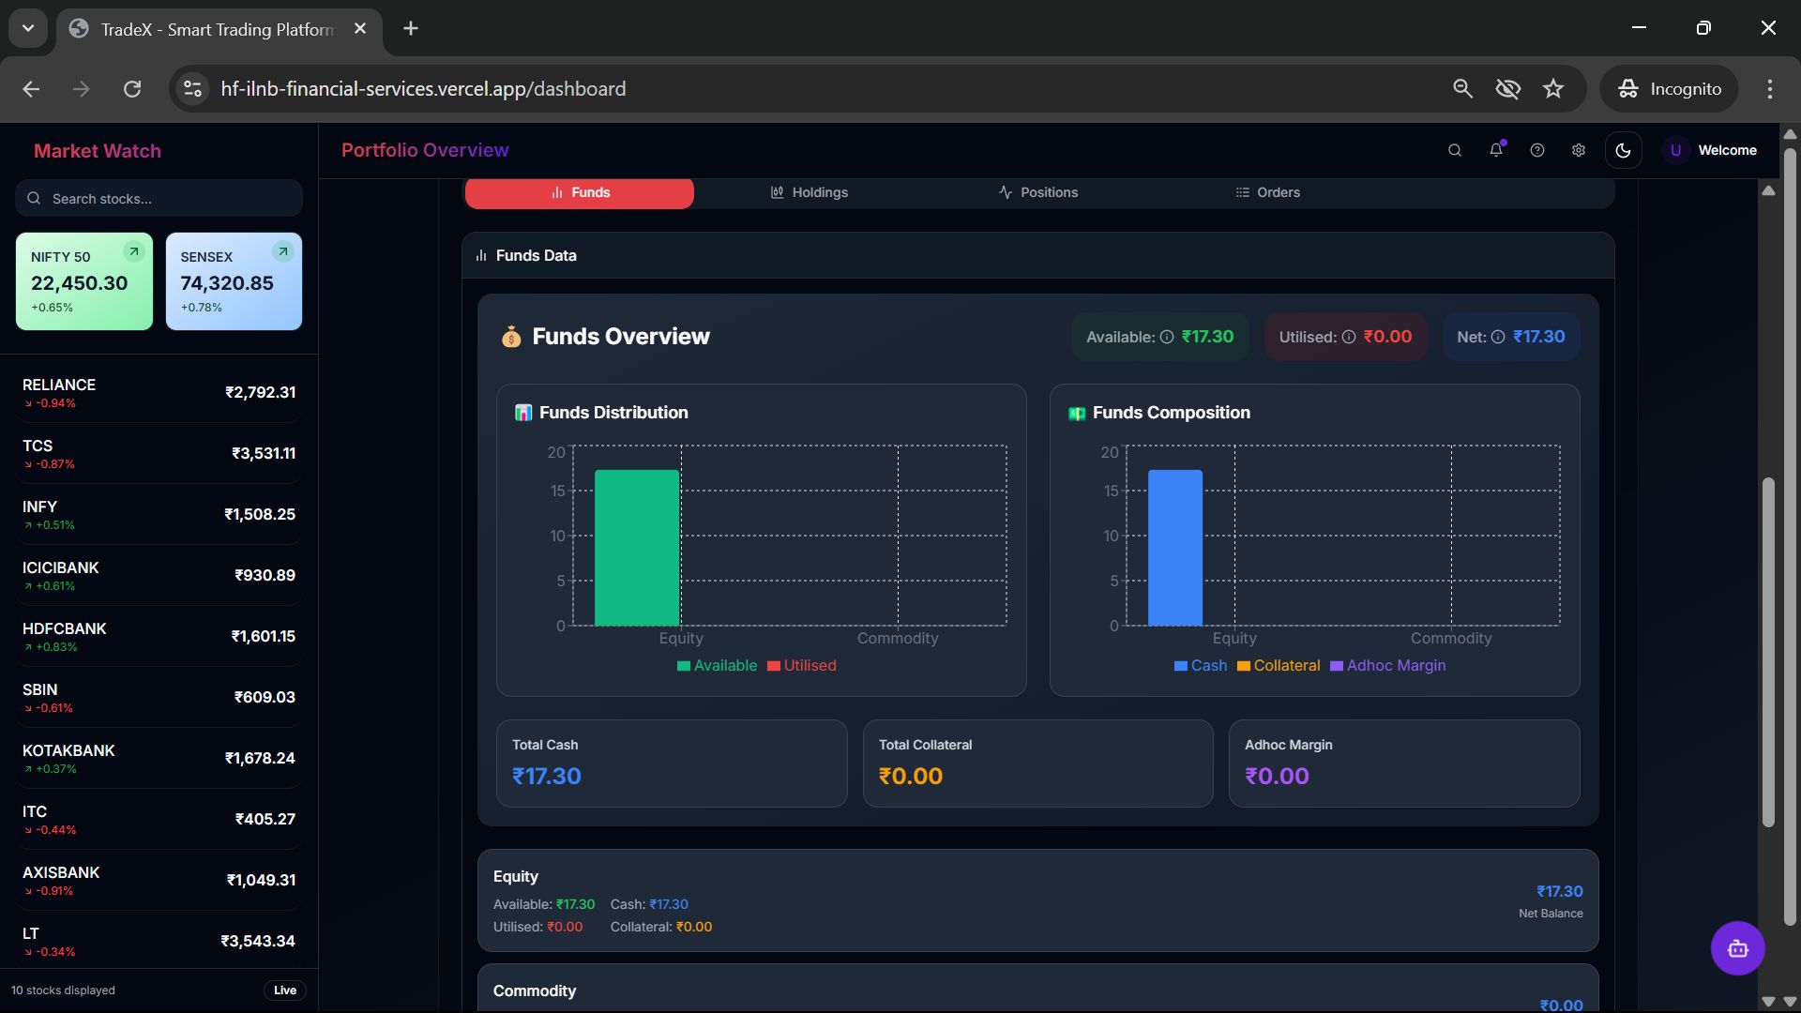Click the info icon beside Utilised

coord(1349,337)
